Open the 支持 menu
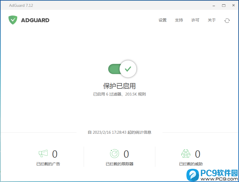 (x=179, y=20)
